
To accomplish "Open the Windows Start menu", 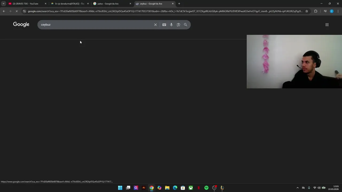I will tap(120, 188).
